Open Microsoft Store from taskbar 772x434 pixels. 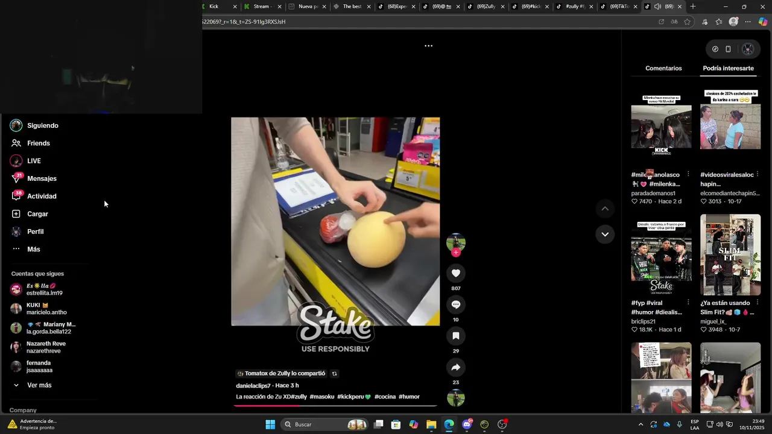click(x=396, y=424)
